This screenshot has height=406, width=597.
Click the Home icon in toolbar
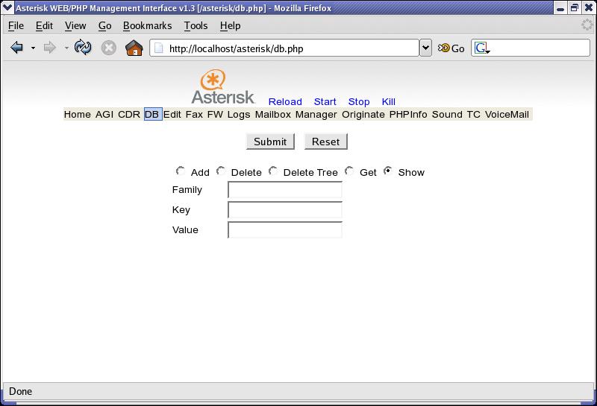tap(134, 48)
